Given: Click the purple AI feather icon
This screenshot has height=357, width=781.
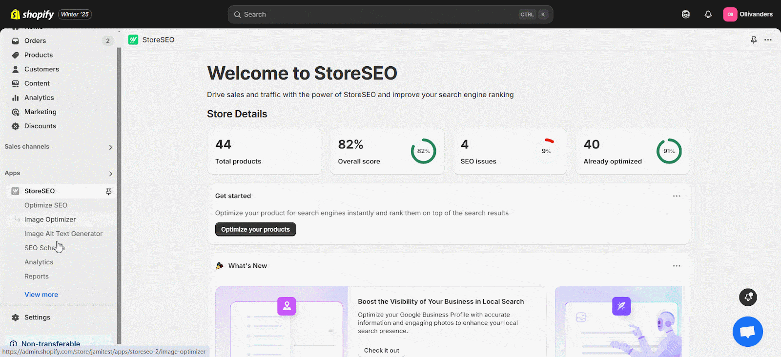Looking at the screenshot, I should (x=621, y=306).
